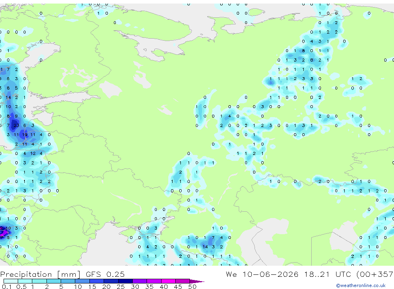The height and width of the screenshot is (289, 394).
Task: Click the 0.1–0.5 mm palest legend swatch
Action: (11, 281)
